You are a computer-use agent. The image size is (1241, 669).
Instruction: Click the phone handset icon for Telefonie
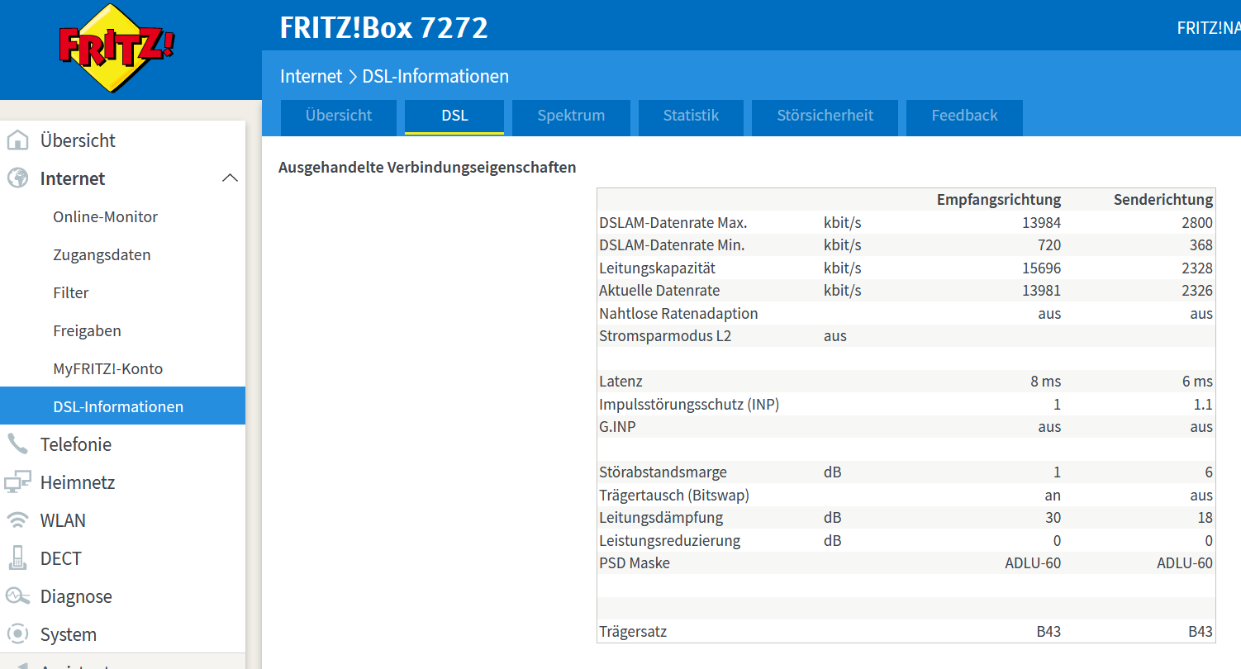point(17,444)
